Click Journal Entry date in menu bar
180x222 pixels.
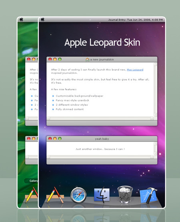pos(136,20)
